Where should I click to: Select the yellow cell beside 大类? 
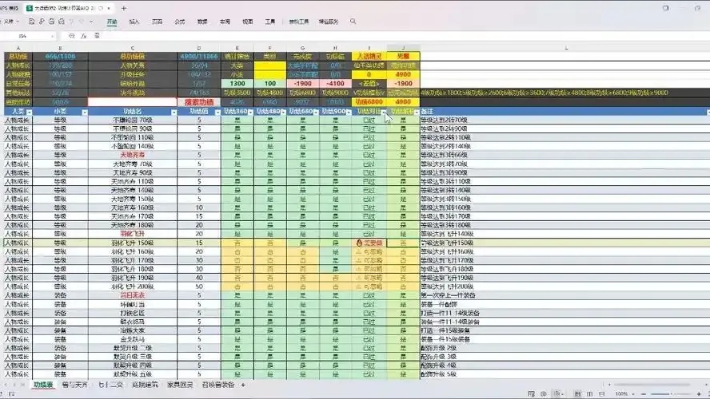click(x=270, y=65)
